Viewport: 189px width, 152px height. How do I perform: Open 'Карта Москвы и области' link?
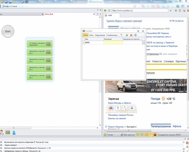point(120,103)
